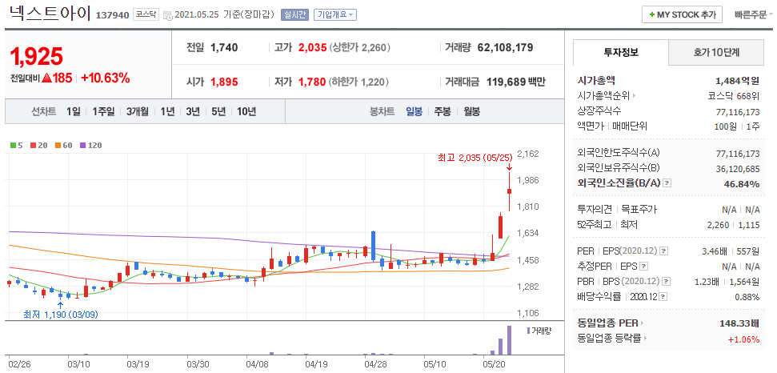Click the 코스닥 market badge

tap(146, 15)
